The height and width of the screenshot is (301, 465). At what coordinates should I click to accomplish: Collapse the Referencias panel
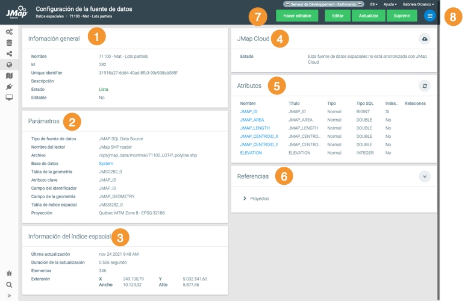pos(425,176)
